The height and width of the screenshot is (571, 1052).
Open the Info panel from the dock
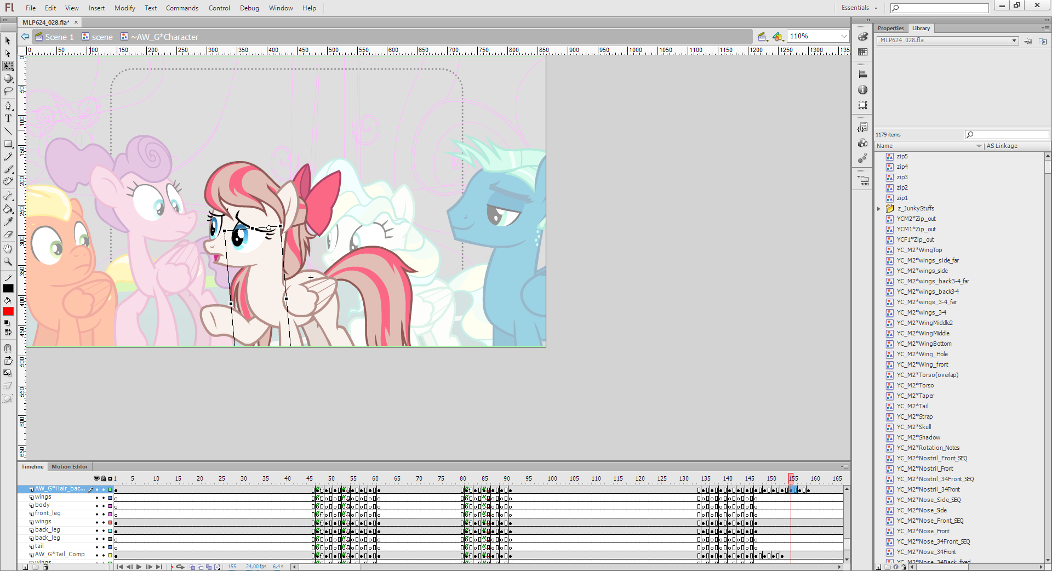point(863,90)
